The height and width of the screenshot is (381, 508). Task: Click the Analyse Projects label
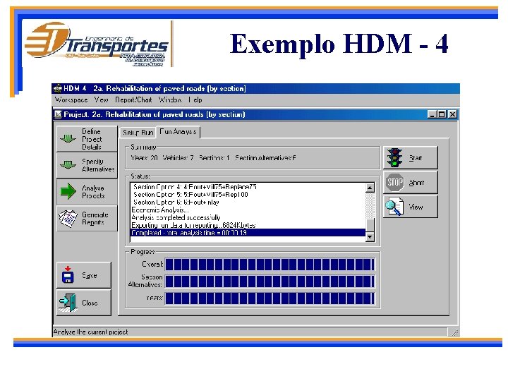coord(93,192)
